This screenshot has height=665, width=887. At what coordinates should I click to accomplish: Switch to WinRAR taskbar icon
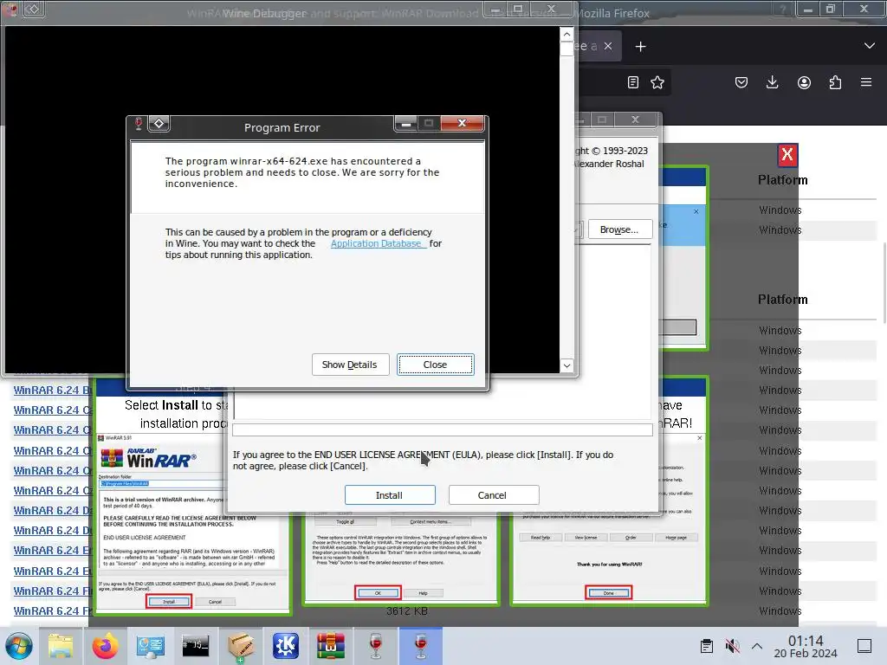click(x=331, y=646)
